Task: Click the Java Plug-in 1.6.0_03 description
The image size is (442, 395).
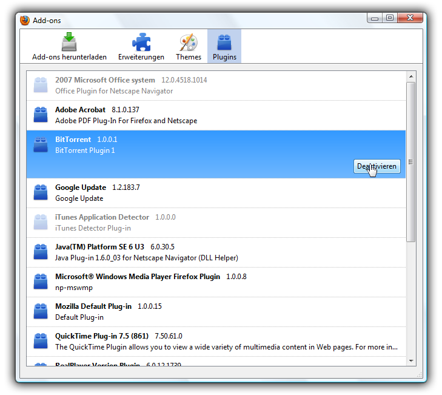Action: [147, 258]
